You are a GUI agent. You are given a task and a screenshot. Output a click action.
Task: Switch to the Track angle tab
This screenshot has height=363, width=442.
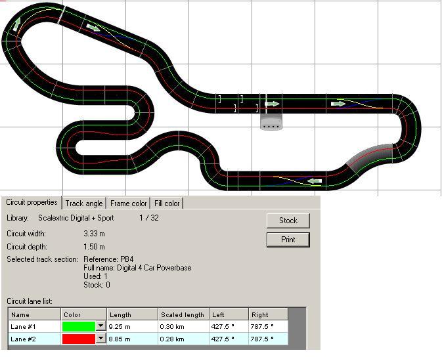tap(84, 203)
